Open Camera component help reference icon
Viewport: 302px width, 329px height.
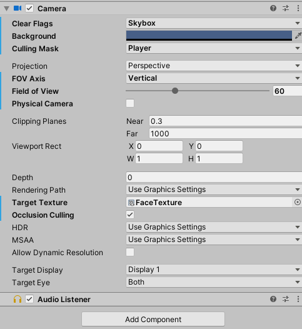273,8
